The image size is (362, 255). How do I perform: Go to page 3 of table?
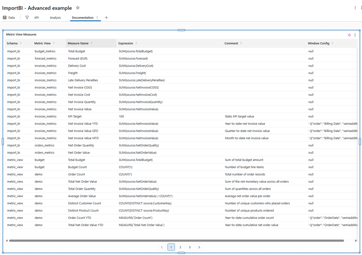point(190,247)
